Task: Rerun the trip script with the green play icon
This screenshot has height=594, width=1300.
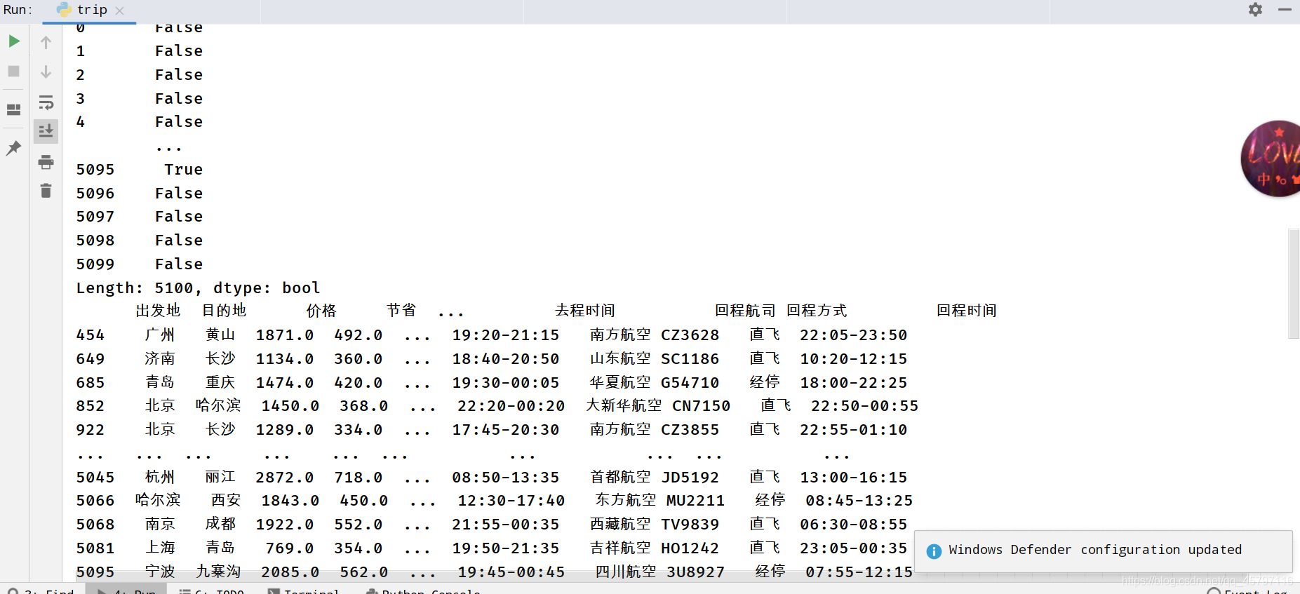Action: [14, 41]
